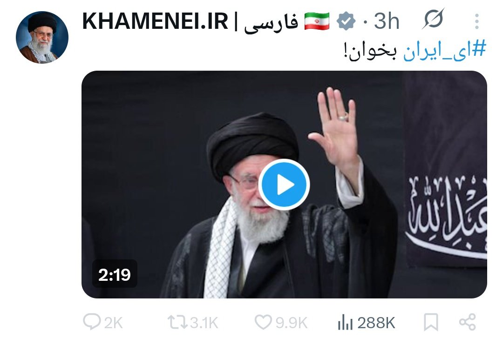The height and width of the screenshot is (344, 503).
Task: Repost using the retweet arrows icon
Action: tap(178, 322)
